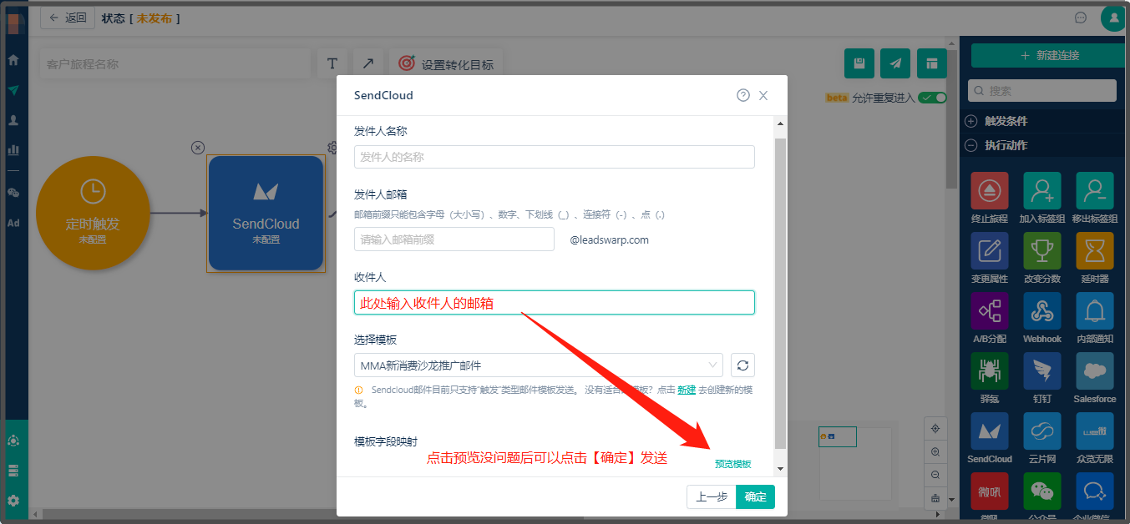1130x524 pixels.
Task: Open the bar chart analytics sidebar icon
Action: 13,150
